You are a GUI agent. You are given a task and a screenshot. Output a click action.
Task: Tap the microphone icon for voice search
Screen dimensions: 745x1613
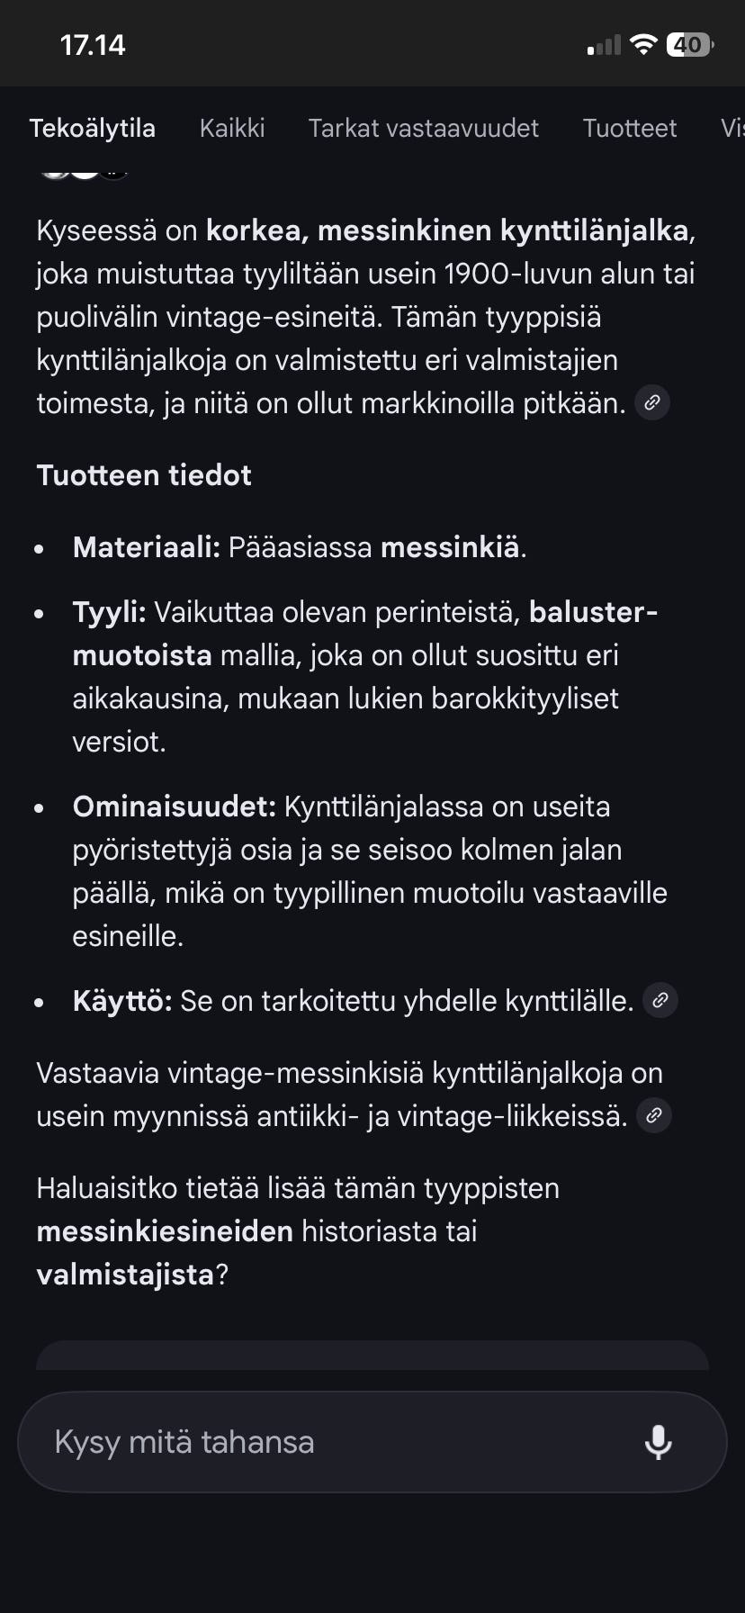[660, 1441]
